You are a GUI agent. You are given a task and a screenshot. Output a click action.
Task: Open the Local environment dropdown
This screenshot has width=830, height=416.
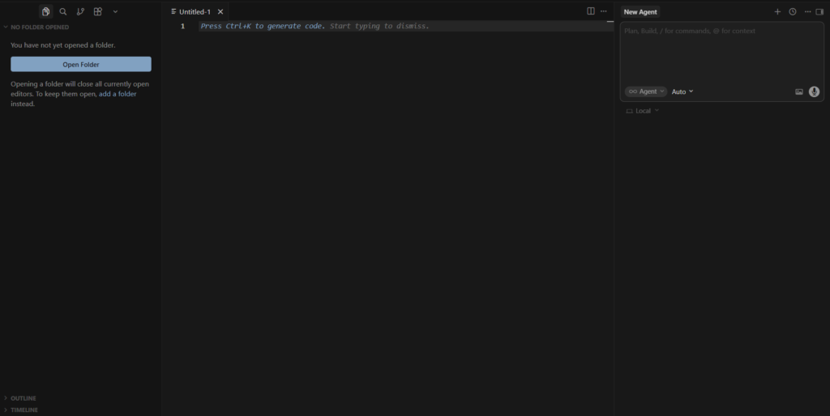click(x=643, y=111)
